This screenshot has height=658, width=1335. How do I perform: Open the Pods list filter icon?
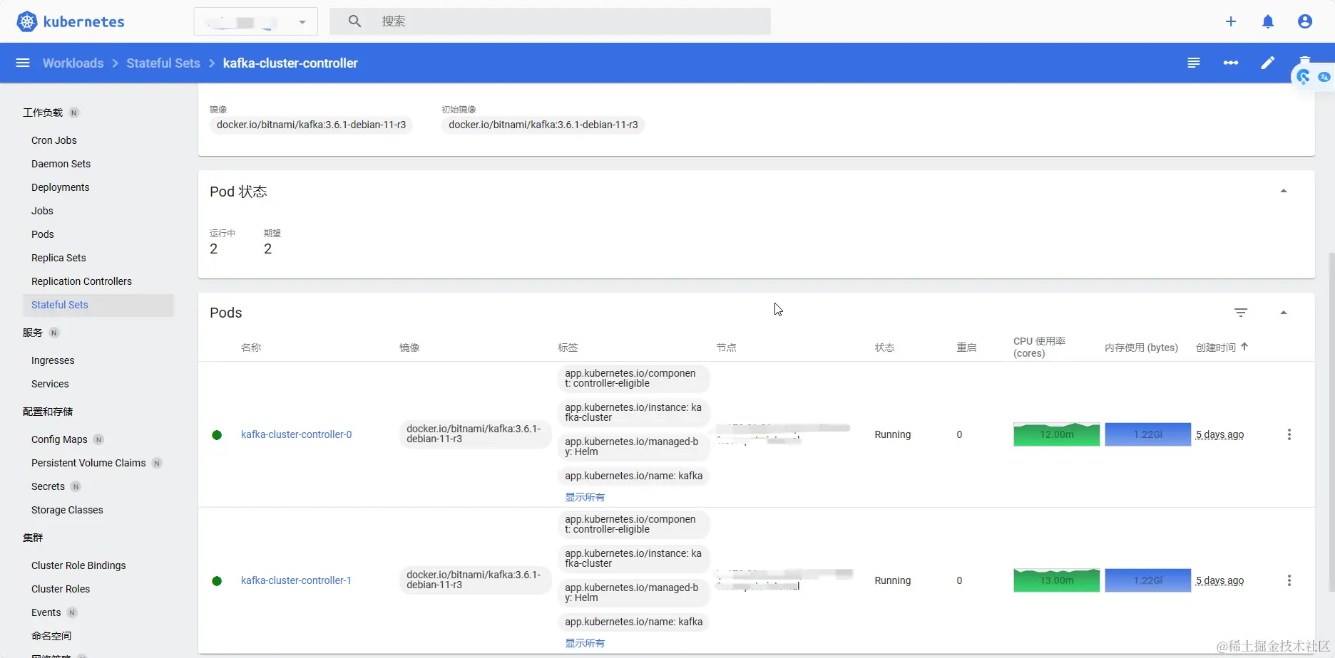[1242, 312]
